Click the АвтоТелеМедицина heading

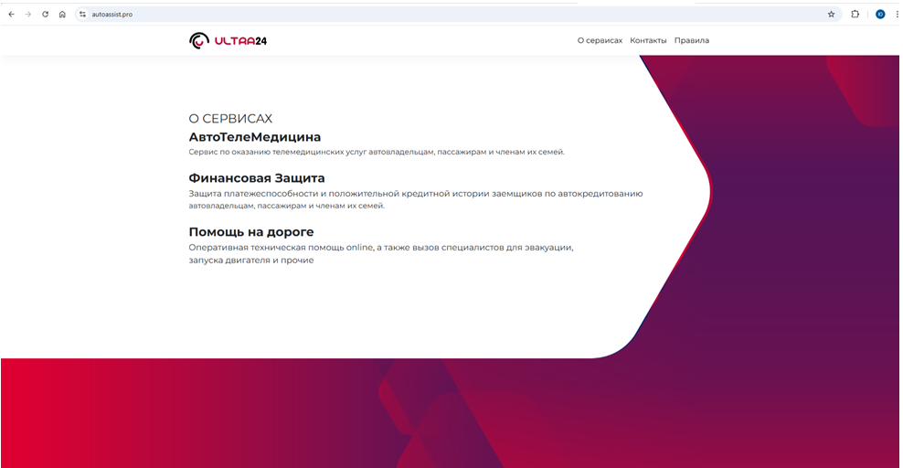255,137
